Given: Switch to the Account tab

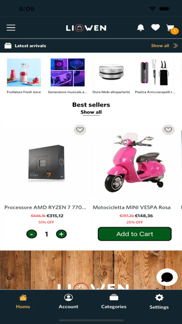Looking at the screenshot, I should pyautogui.click(x=69, y=302).
